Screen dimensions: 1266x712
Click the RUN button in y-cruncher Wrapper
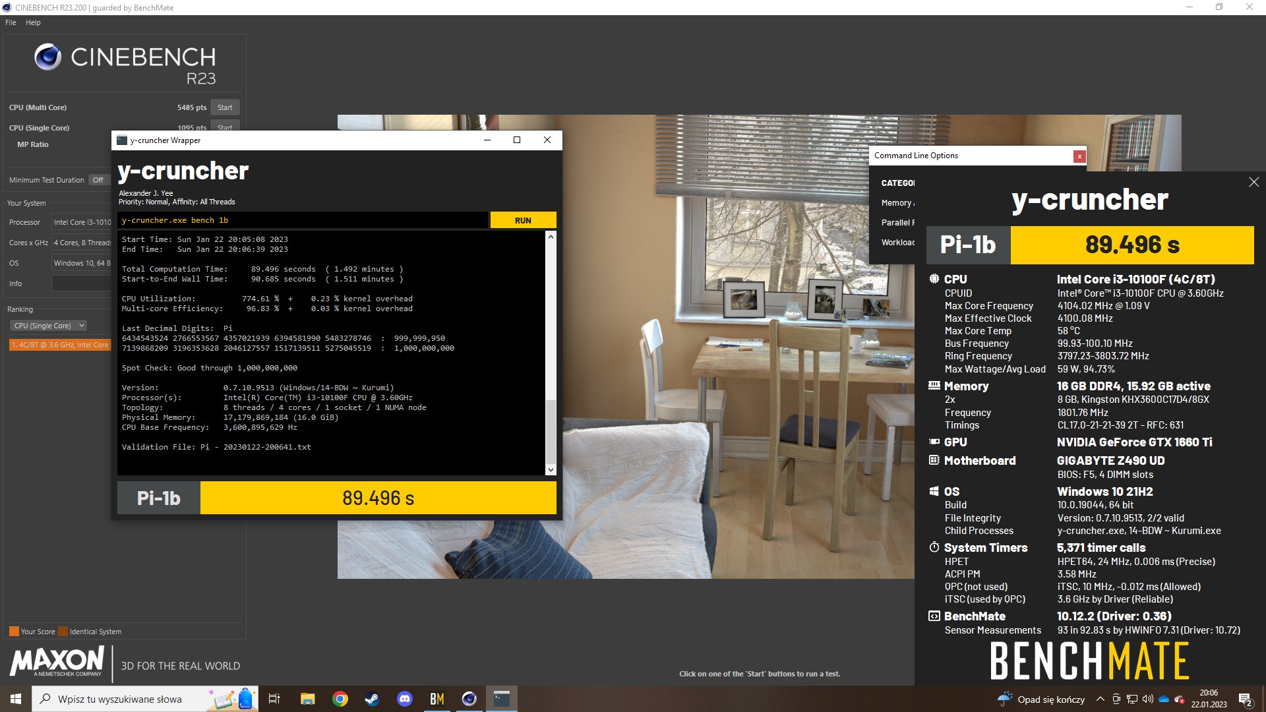pos(523,220)
